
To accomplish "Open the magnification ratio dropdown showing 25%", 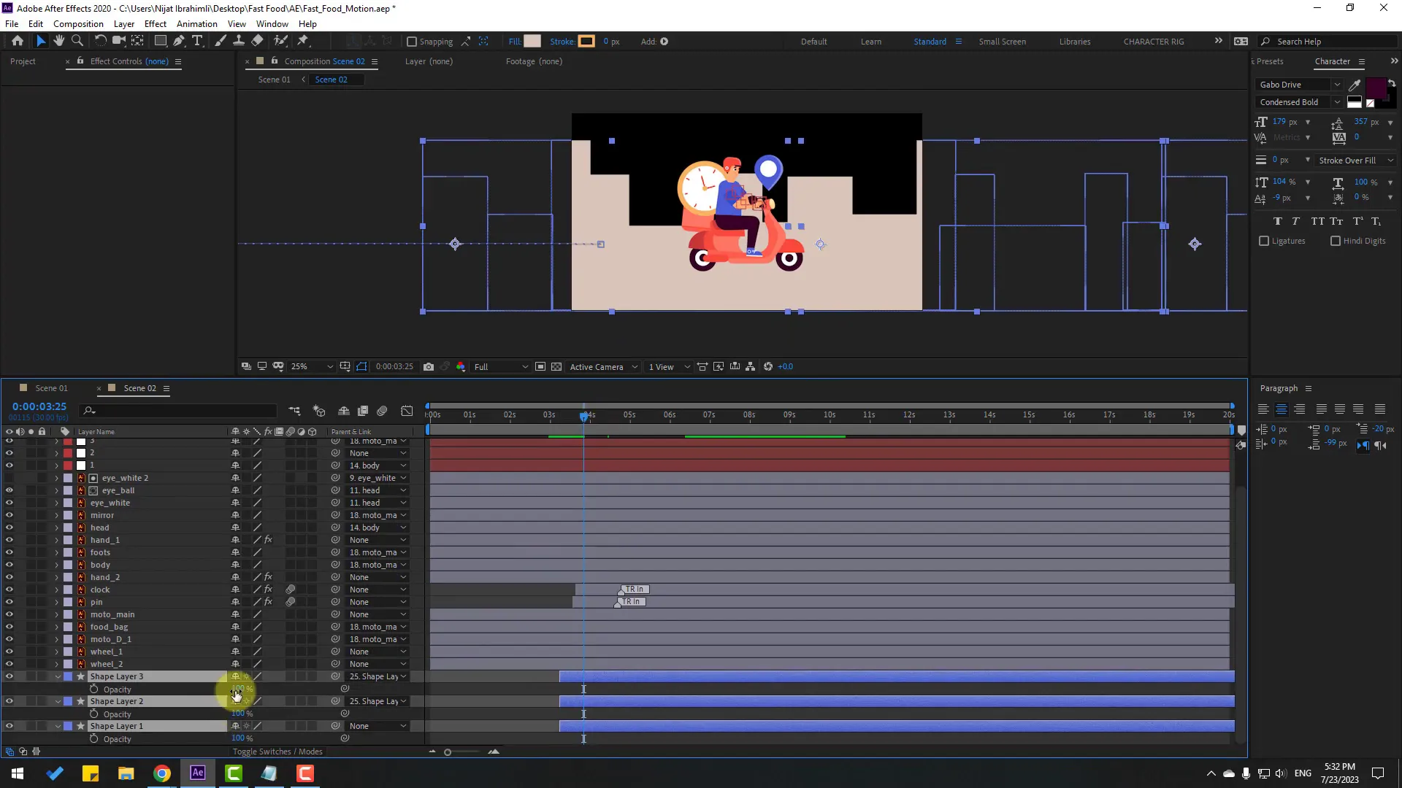I will 310,367.
